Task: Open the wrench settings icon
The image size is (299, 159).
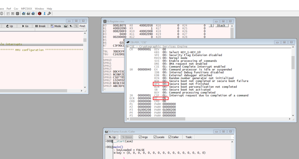Action: pos(49,13)
